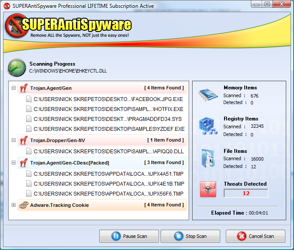294x250 pixels.
Task: Click the Memory Items chip icon
Action: coord(208,95)
